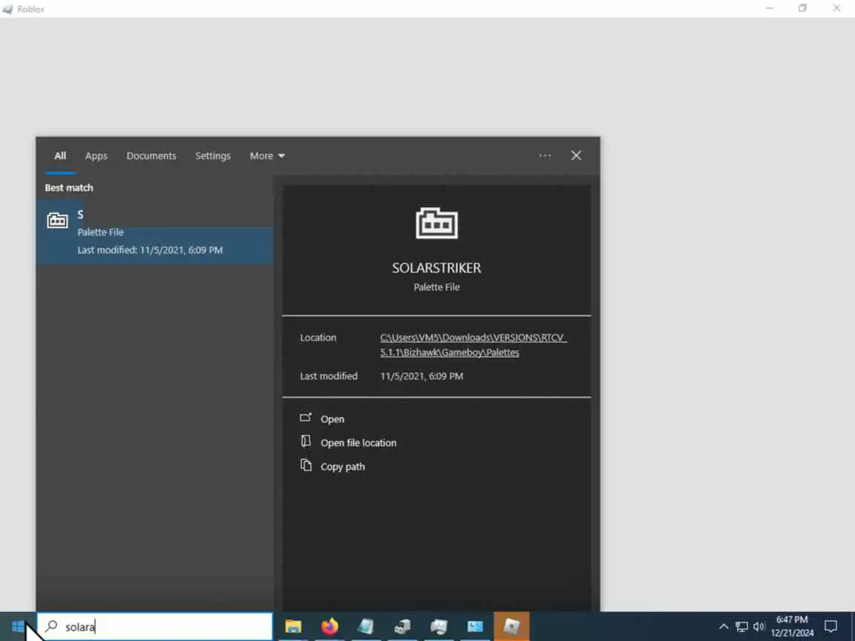Expand the More search filter dropdown
Viewport: 855px width, 641px height.
coord(267,156)
